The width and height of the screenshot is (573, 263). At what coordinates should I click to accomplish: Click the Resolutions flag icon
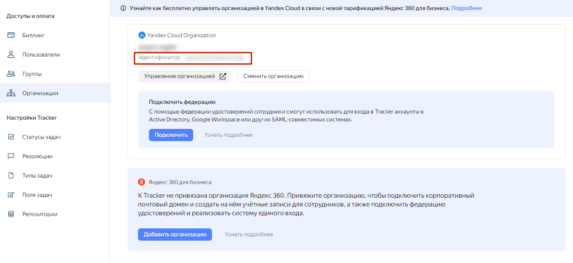click(11, 156)
